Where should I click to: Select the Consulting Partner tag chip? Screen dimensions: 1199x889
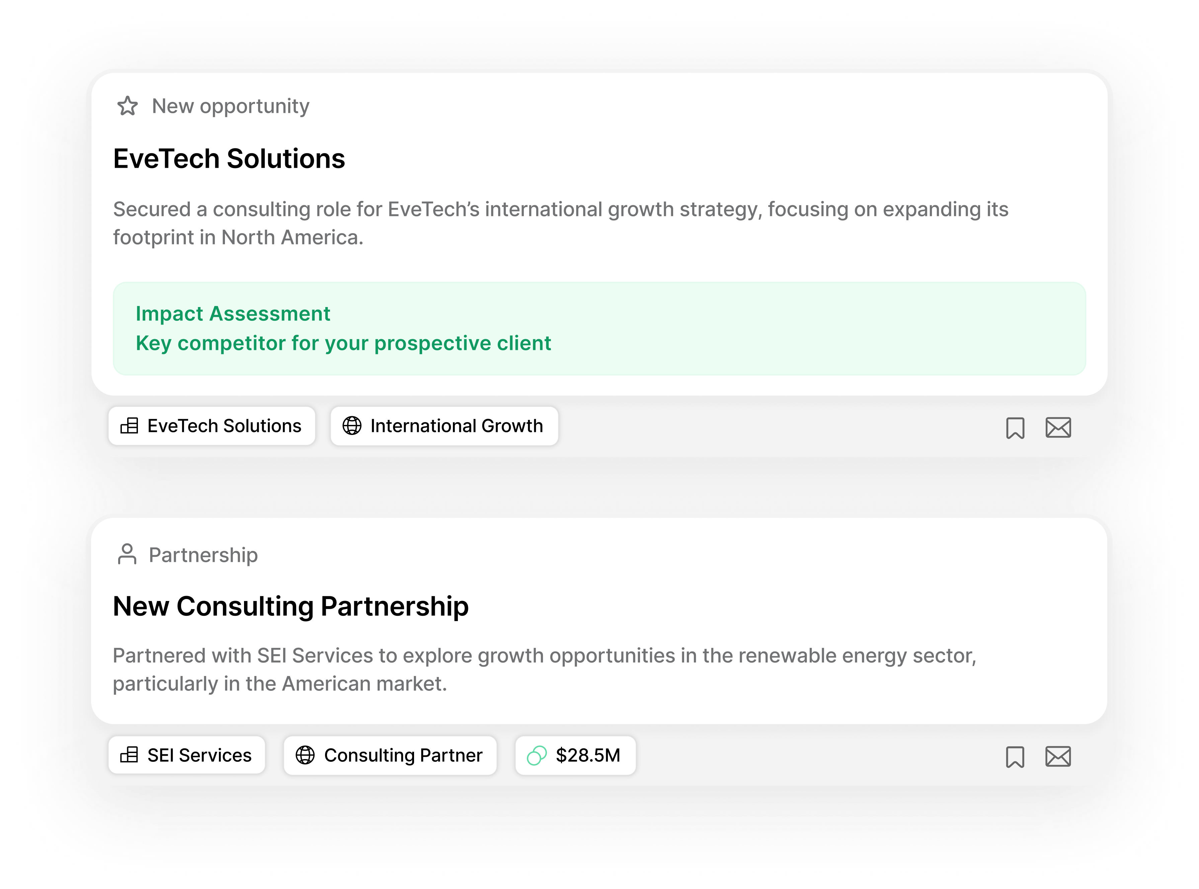point(390,755)
